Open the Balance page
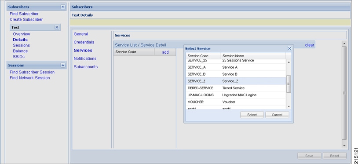The image size is (358, 164). (x=20, y=51)
